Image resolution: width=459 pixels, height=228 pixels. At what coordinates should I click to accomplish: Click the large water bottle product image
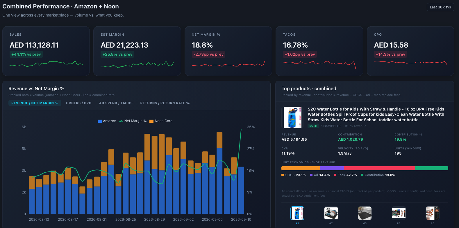point(293,117)
